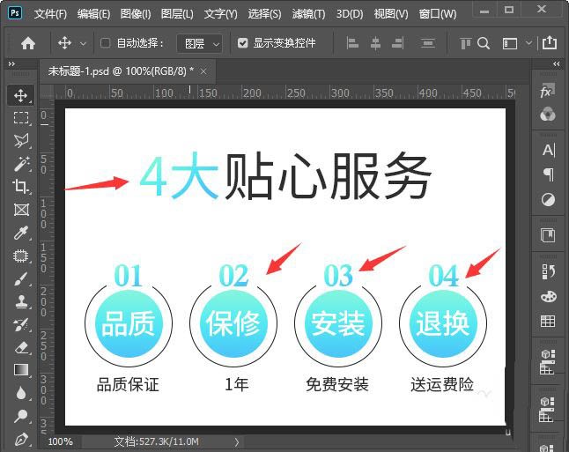Uncheck the 显示变换控件 checkbox
The height and width of the screenshot is (452, 569).
(x=243, y=42)
